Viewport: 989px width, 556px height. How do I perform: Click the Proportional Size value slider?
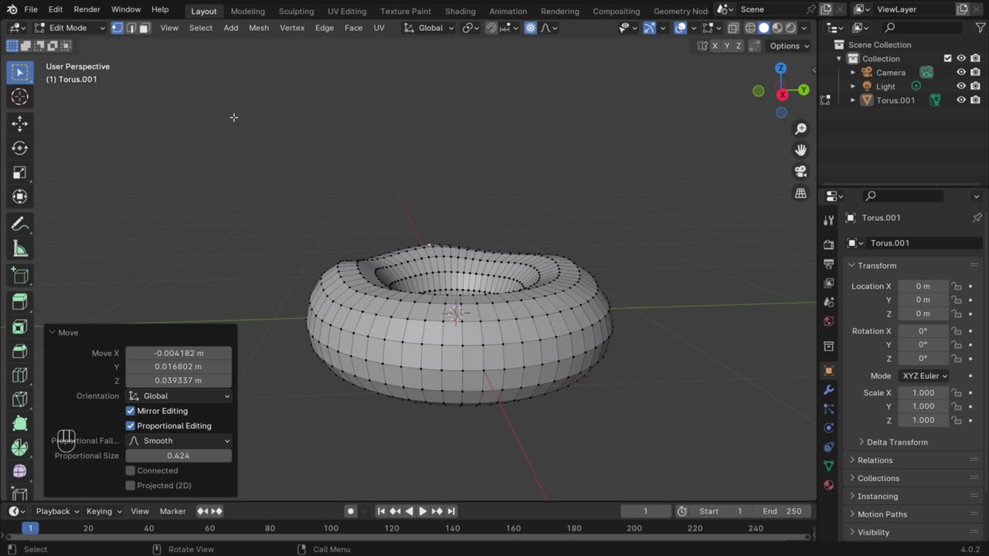click(x=178, y=456)
